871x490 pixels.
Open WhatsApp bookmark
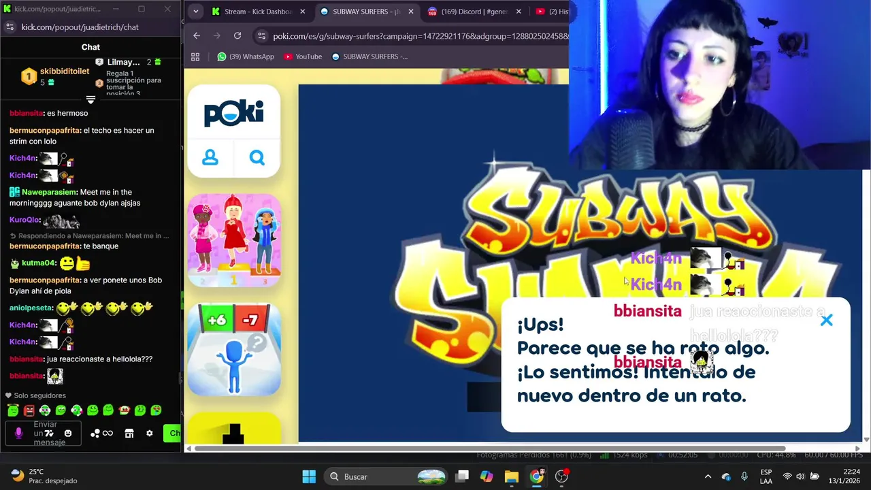pyautogui.click(x=245, y=56)
